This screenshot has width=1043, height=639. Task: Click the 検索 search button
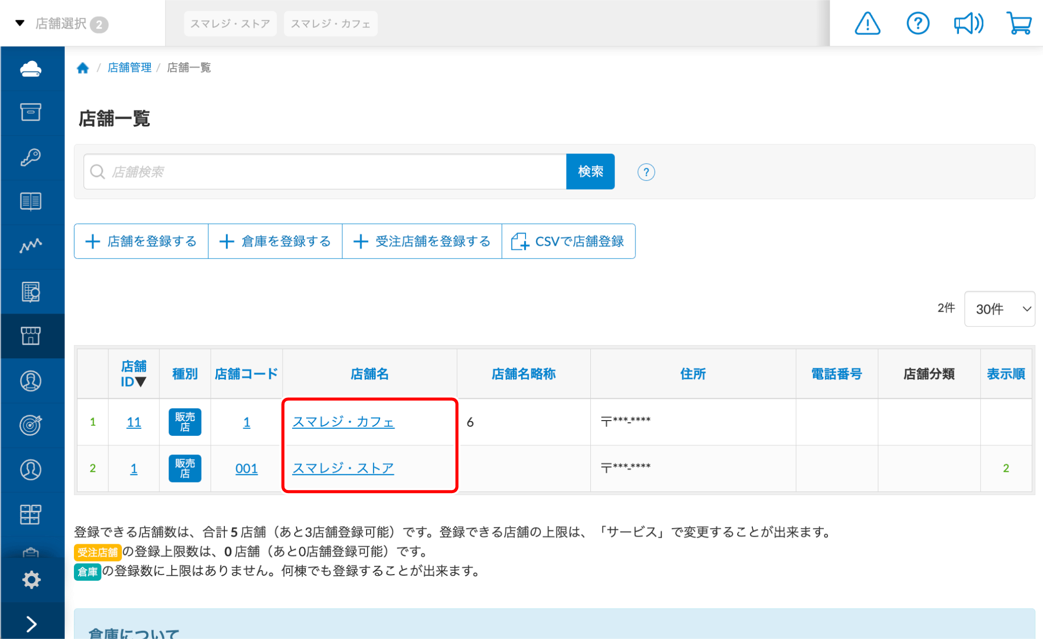pyautogui.click(x=590, y=172)
